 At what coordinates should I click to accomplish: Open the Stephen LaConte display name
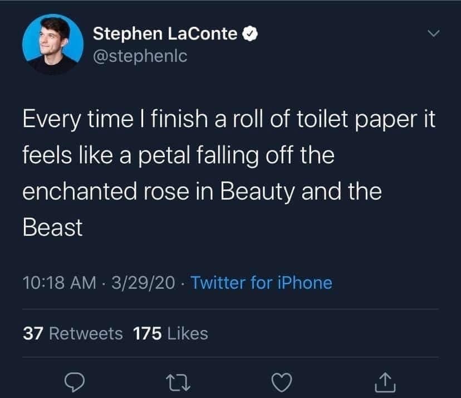click(x=165, y=35)
